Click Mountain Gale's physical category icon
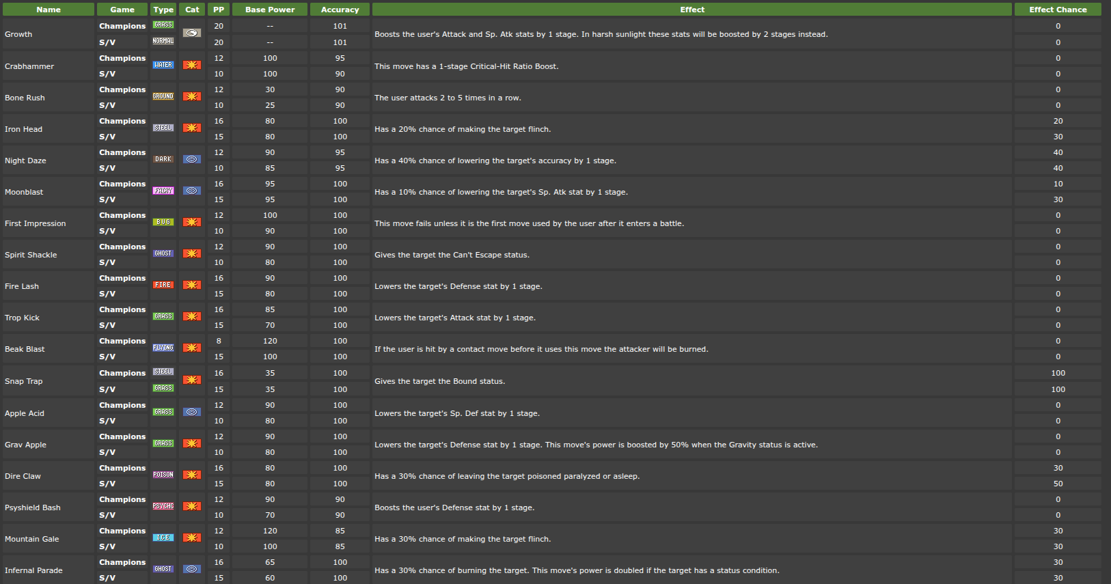1111x584 pixels. pyautogui.click(x=192, y=538)
